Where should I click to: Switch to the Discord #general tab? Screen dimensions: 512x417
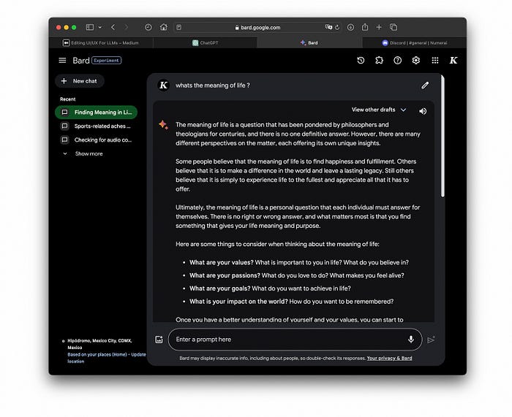[415, 42]
